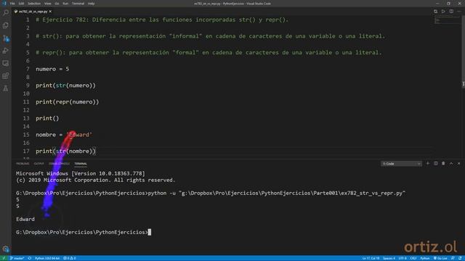Open the Explorer view in the activity bar
465x261 pixels.
pos(6,25)
